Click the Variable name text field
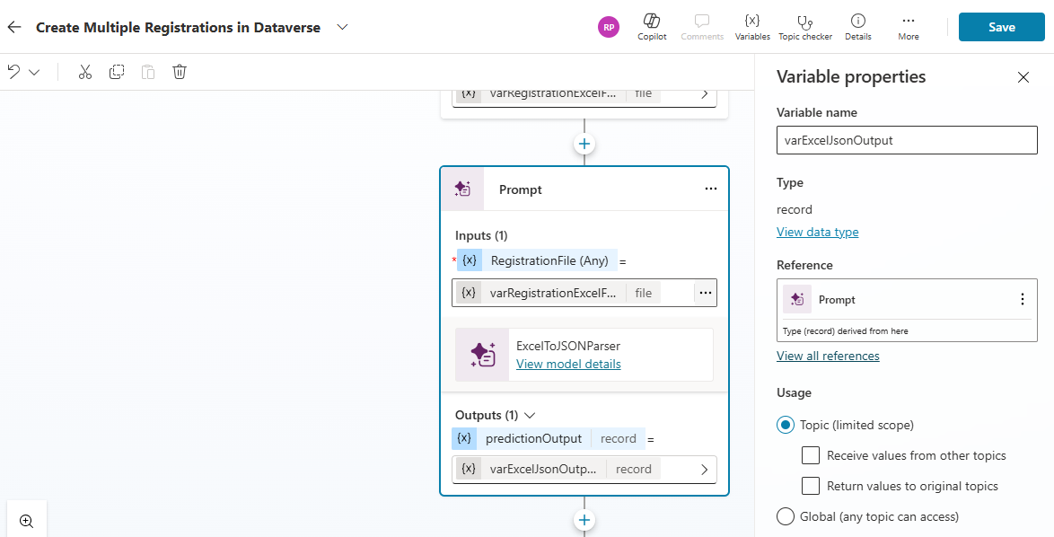 click(x=907, y=140)
